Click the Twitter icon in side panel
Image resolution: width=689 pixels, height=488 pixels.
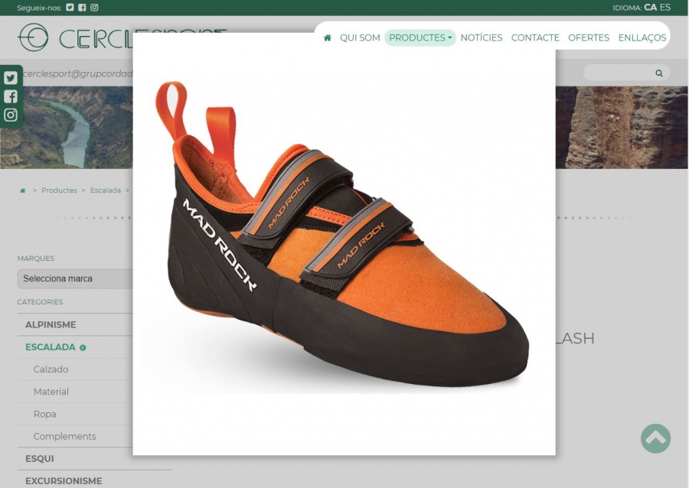pyautogui.click(x=11, y=78)
